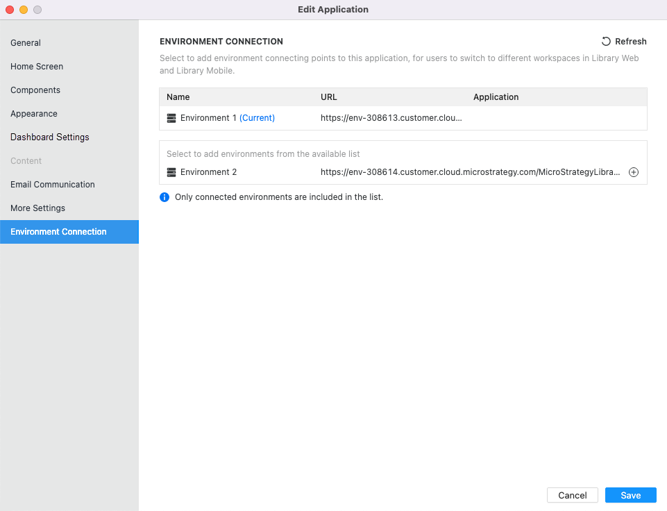Select Dashboard Settings in the sidebar

click(50, 137)
